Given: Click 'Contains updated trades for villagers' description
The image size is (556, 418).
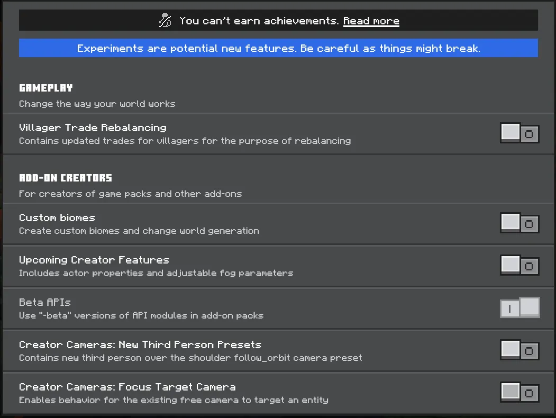Looking at the screenshot, I should (185, 141).
